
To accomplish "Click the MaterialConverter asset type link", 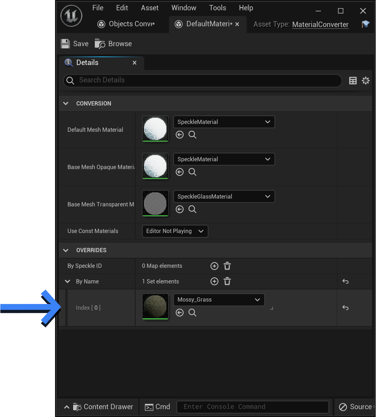I will click(x=320, y=25).
